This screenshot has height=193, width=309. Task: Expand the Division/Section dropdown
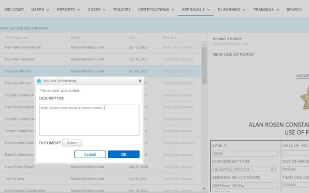tap(244, 169)
